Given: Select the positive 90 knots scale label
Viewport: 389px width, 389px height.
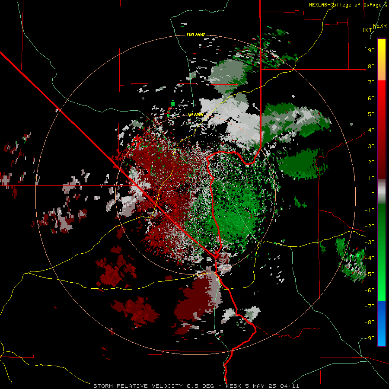Looking at the screenshot, I should coord(371,51).
